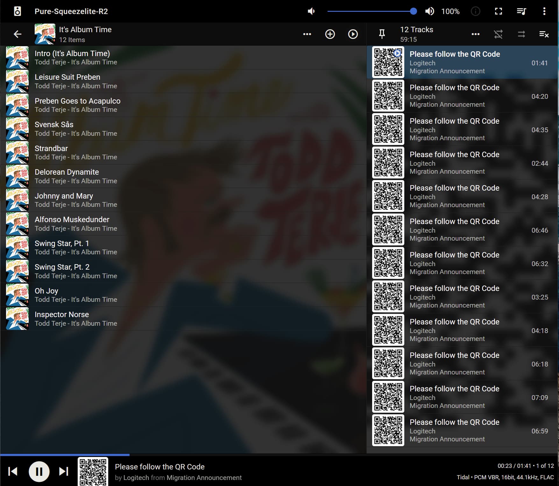Toggle the play queue panel icon
The image size is (559, 486).
(x=521, y=11)
